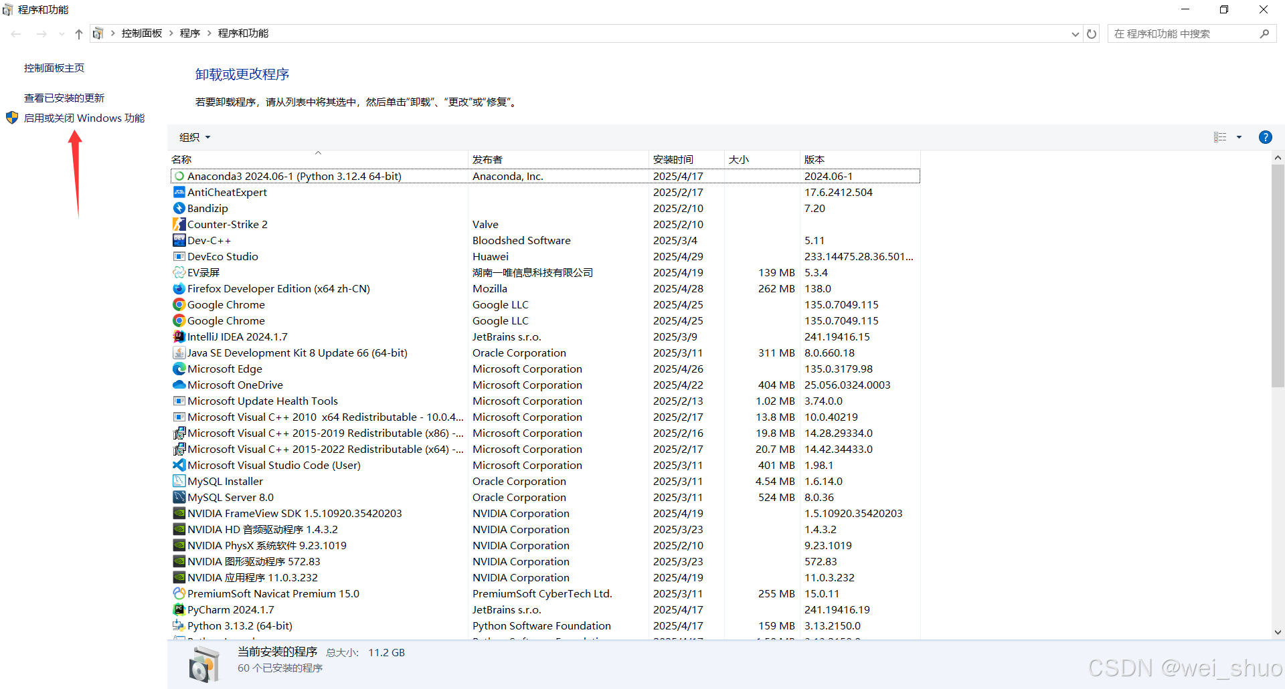The height and width of the screenshot is (689, 1285).
Task: Open the 组织 dropdown menu
Action: 195,137
